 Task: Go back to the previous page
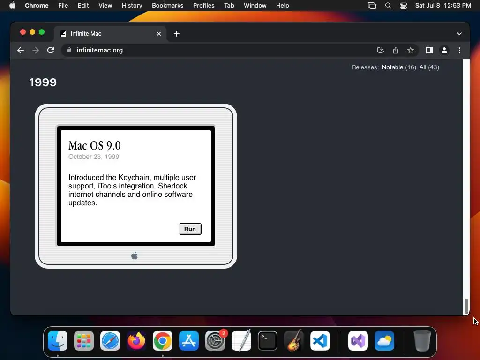click(x=21, y=50)
